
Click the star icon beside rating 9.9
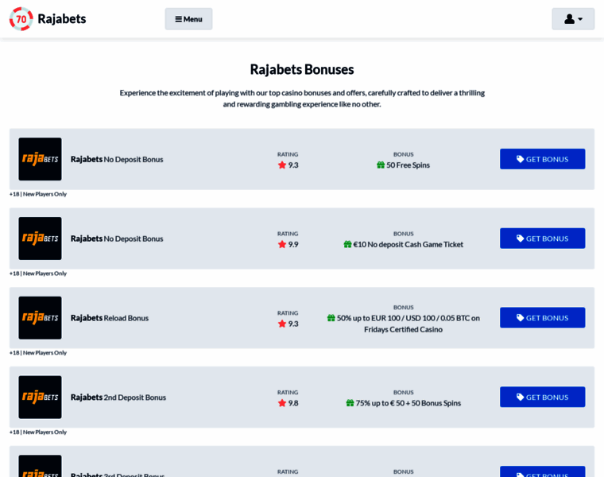coord(282,244)
